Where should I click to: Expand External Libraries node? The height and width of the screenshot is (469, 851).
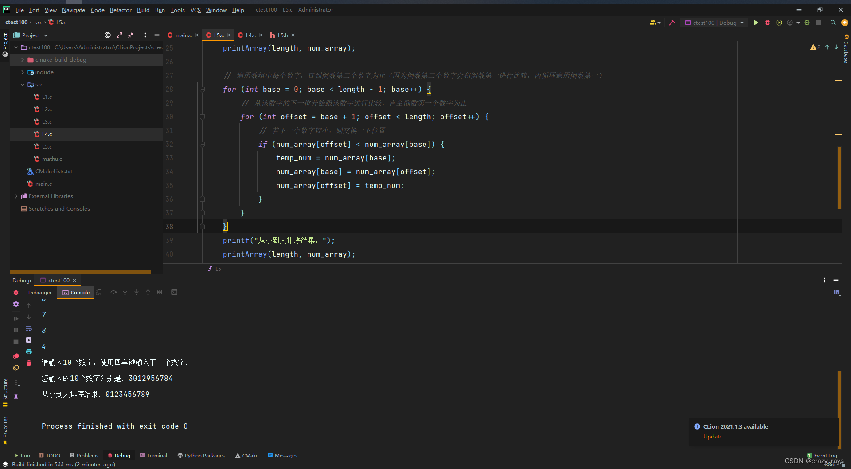16,196
